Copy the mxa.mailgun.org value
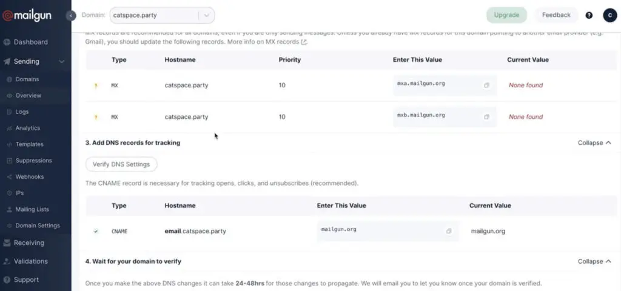 pos(486,85)
